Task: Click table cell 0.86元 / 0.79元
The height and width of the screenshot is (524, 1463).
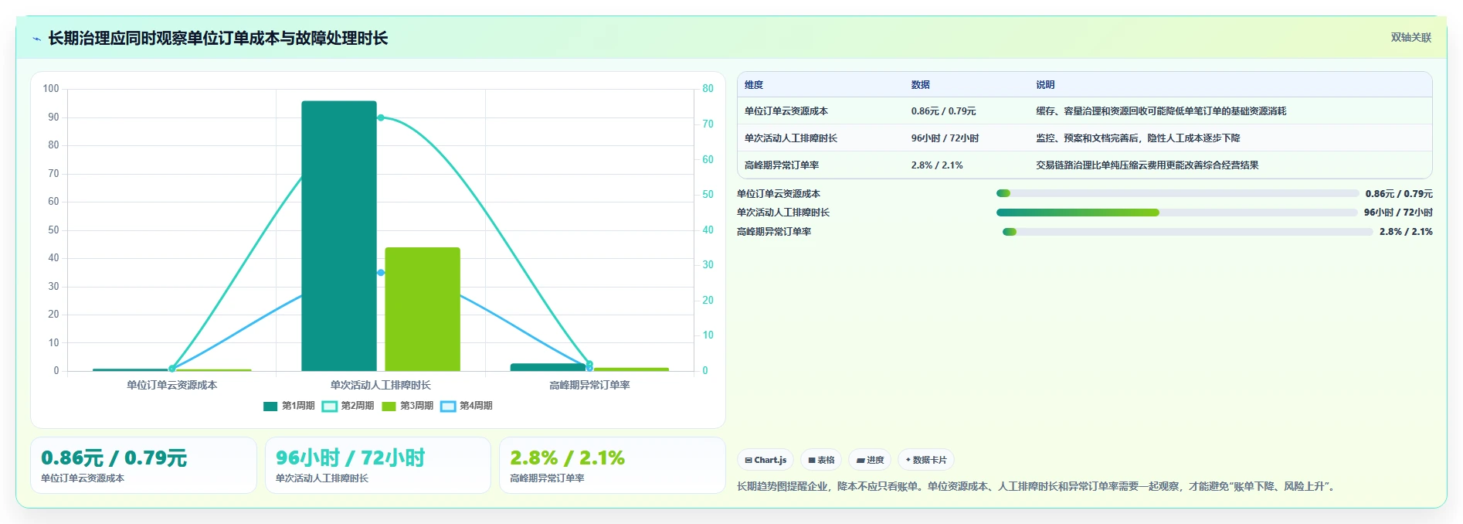Action: (943, 111)
